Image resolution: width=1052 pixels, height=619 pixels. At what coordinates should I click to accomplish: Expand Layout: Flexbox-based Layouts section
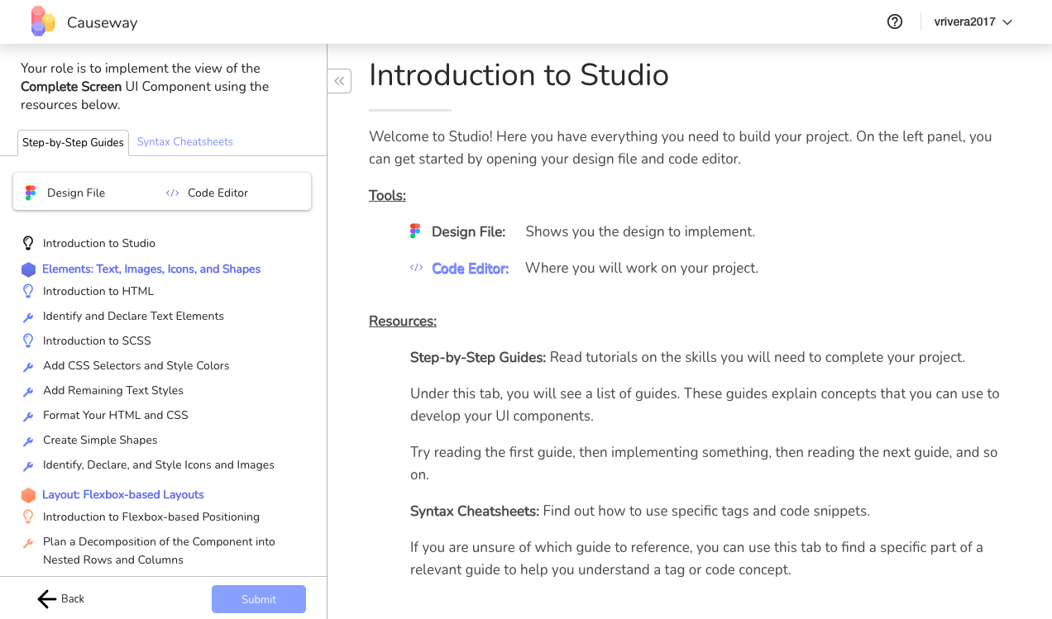[123, 495]
